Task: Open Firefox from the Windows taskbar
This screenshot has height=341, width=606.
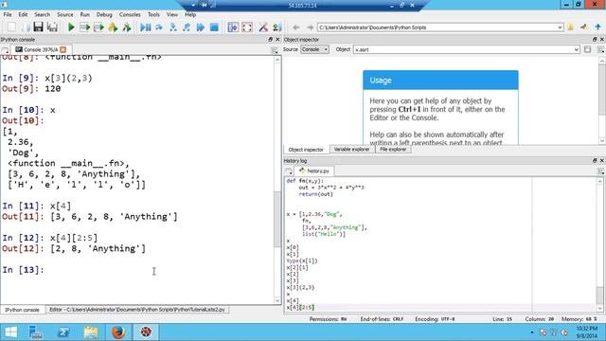Action: tap(118, 332)
